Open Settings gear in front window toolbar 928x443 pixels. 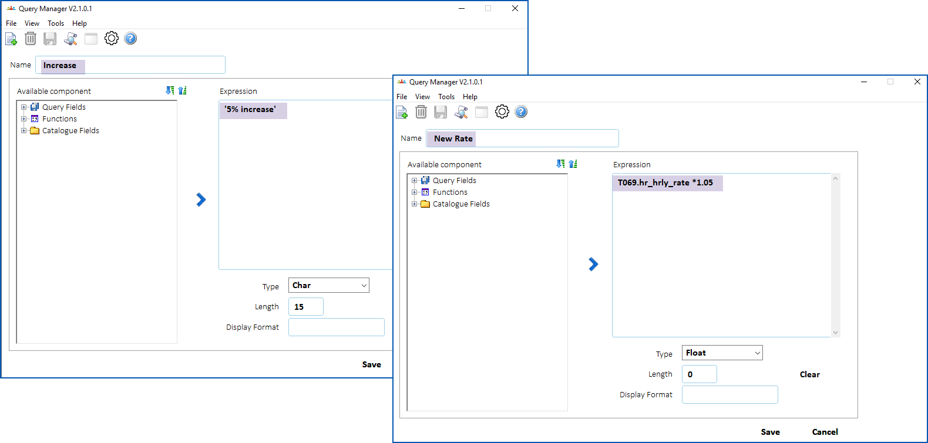[502, 111]
